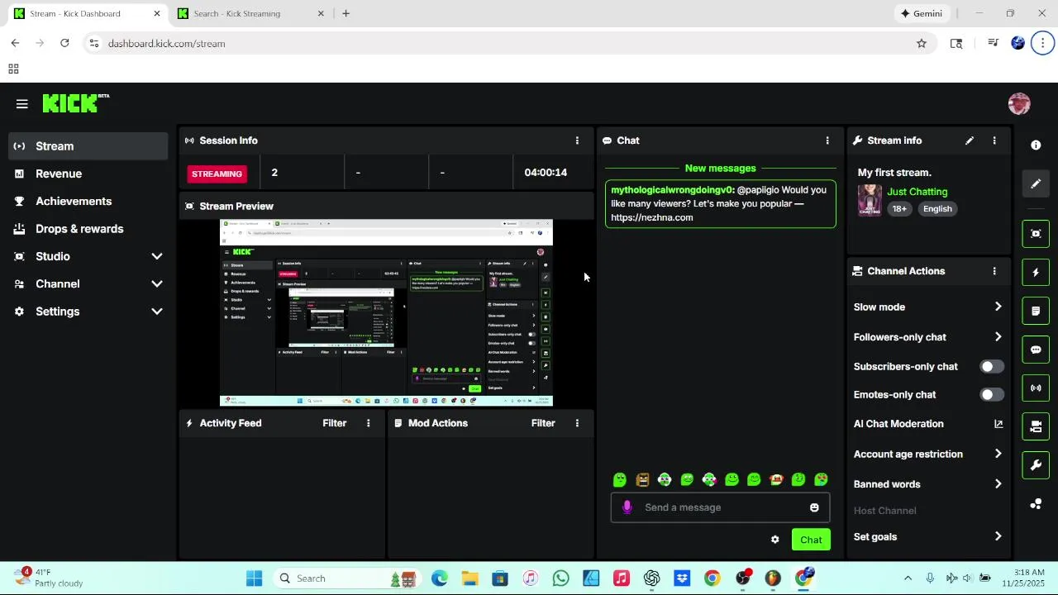This screenshot has width=1058, height=595.
Task: Open Mod Actions Filter
Action: [x=543, y=423]
